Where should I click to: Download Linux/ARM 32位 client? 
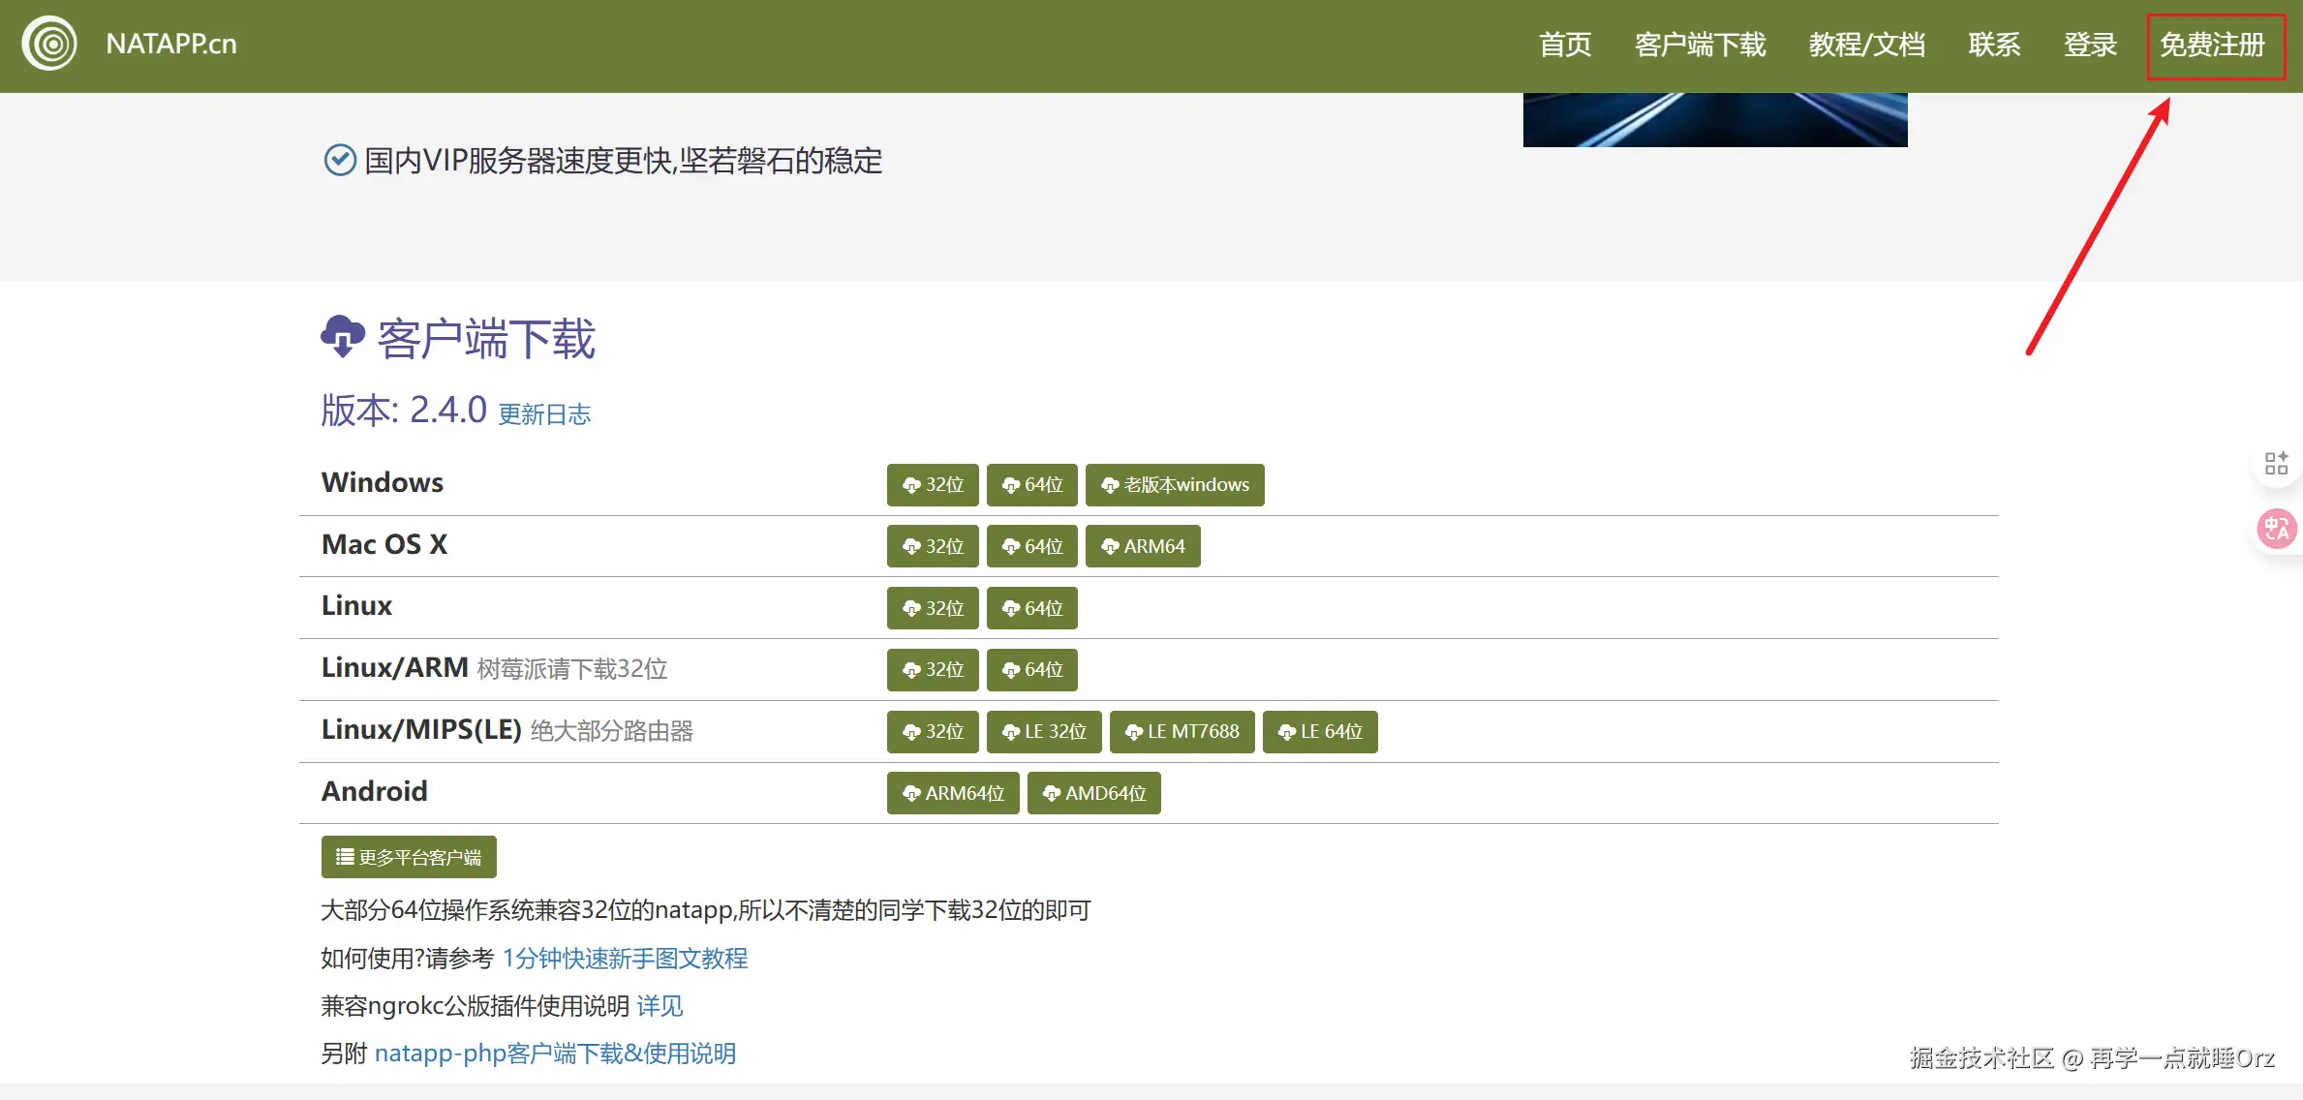pos(933,670)
